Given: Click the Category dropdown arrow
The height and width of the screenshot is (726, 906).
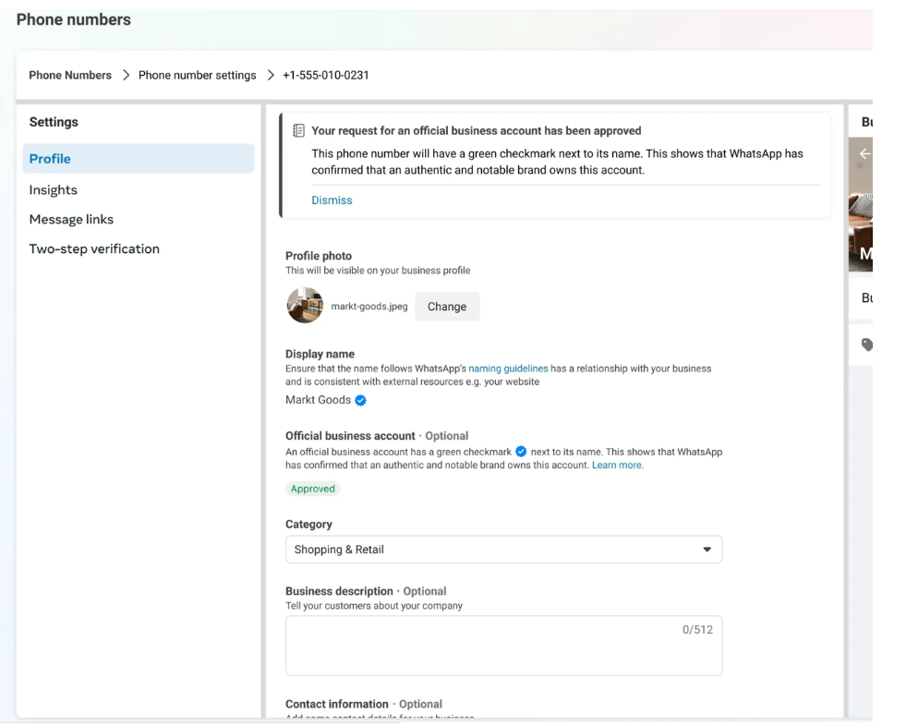Looking at the screenshot, I should (x=707, y=550).
